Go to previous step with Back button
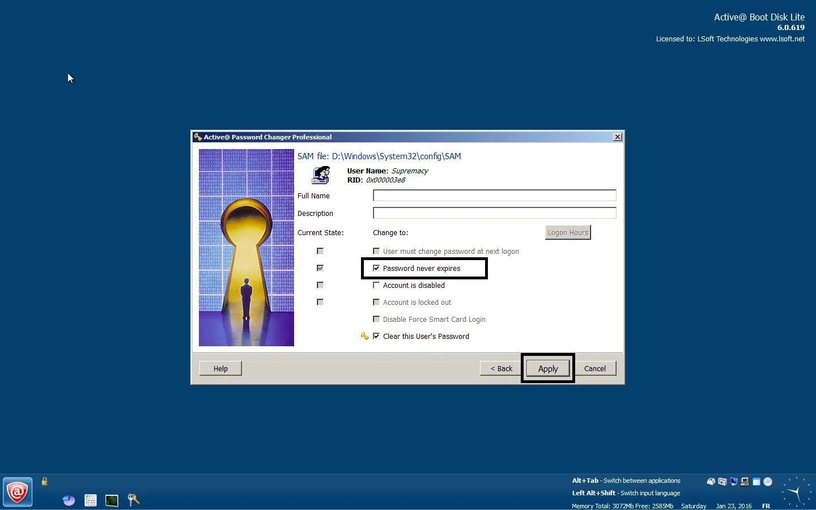This screenshot has height=510, width=816. click(x=501, y=368)
